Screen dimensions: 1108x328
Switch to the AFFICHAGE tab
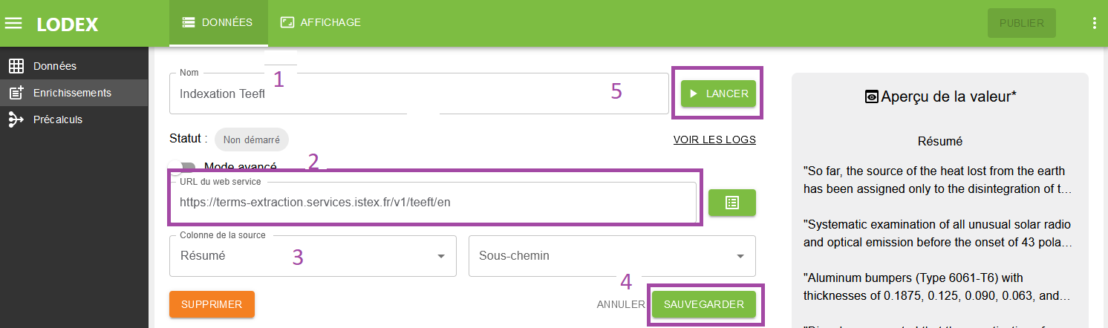coord(321,23)
